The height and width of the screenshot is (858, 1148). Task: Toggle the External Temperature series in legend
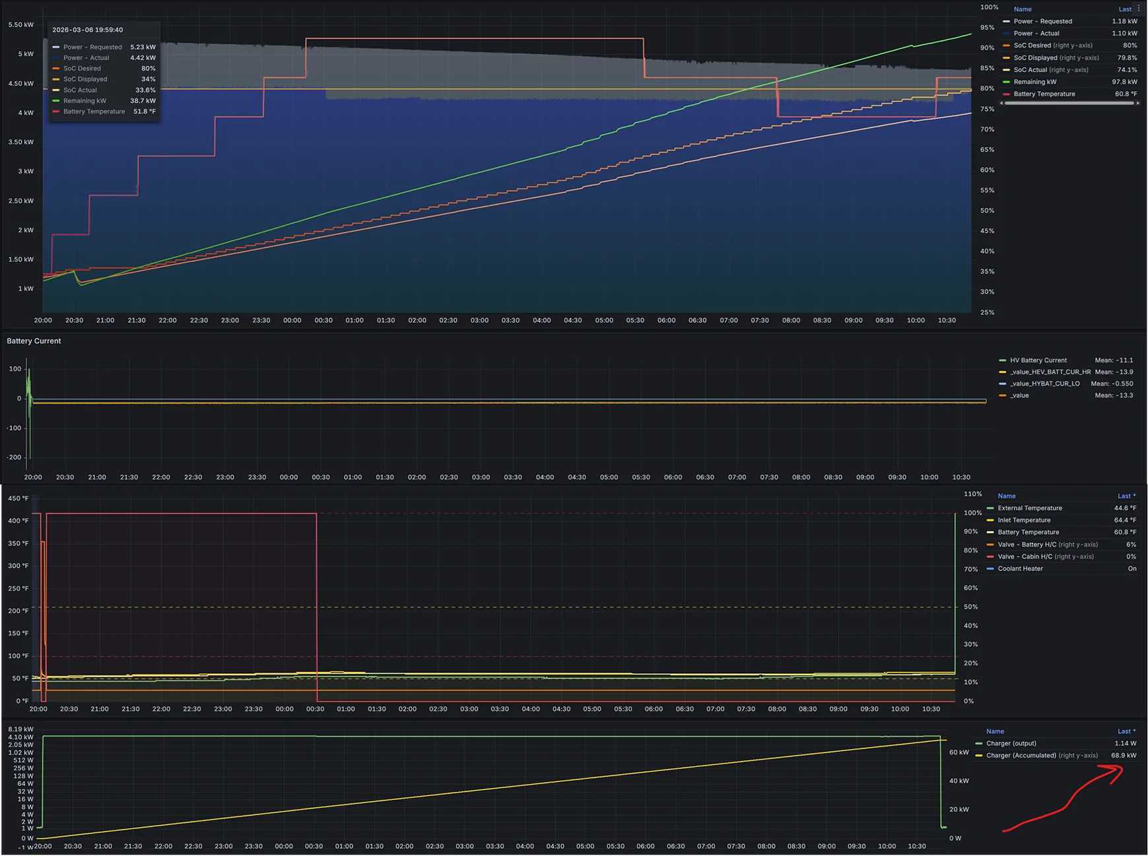[1029, 508]
